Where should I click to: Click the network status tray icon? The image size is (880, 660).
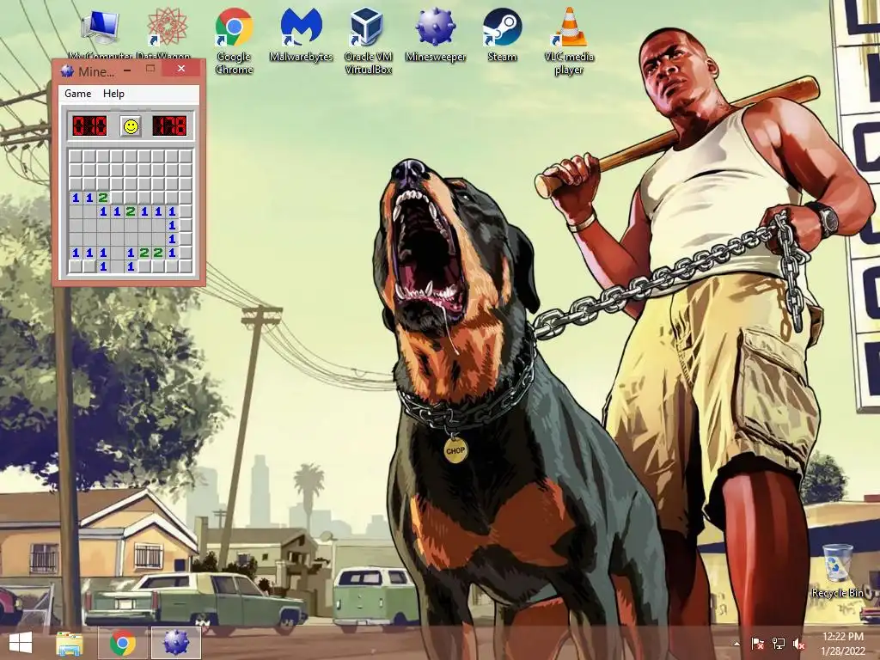[779, 644]
